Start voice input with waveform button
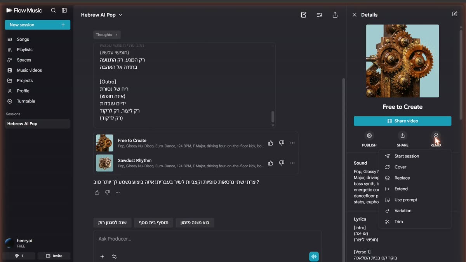Screen dimensions: 466x262 tap(314, 256)
